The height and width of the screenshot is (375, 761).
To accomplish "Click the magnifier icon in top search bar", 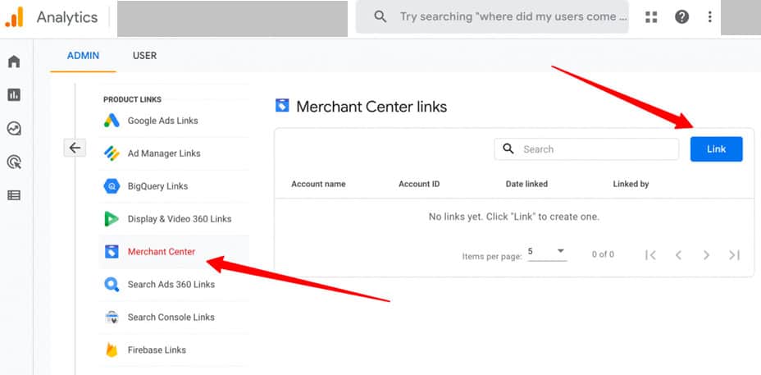I will (x=380, y=16).
